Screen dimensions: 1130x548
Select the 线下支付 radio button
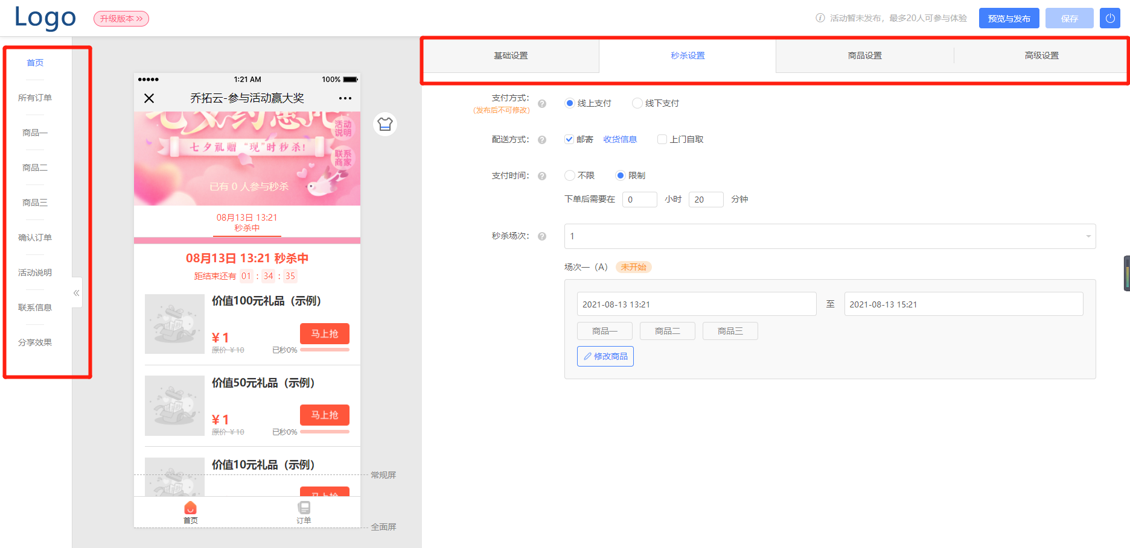coord(637,103)
